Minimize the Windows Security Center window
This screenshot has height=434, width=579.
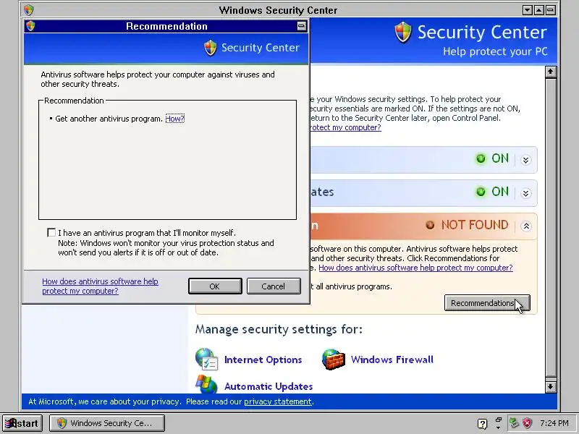pos(528,10)
